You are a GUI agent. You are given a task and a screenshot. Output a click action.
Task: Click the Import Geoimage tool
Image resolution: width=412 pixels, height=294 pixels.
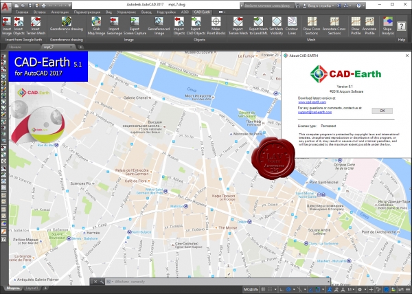[114, 25]
